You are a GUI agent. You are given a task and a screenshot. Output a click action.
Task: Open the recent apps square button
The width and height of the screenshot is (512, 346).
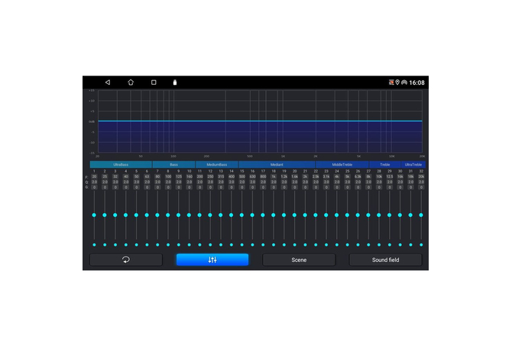tap(154, 82)
